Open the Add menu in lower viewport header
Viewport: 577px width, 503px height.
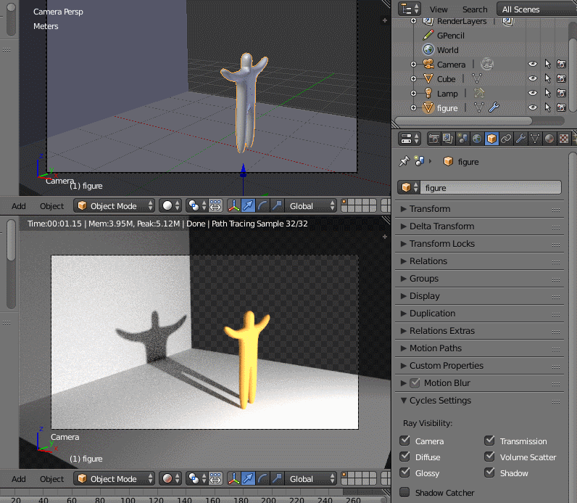(18, 479)
